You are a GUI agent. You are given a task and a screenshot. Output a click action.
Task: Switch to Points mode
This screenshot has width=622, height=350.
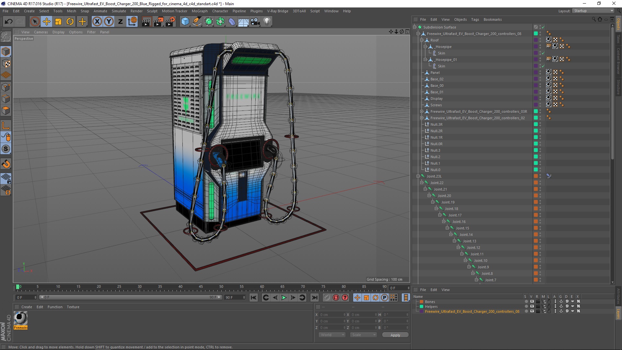pos(6,87)
